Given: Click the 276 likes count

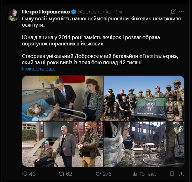Looking at the screenshot, I should click(107, 174).
